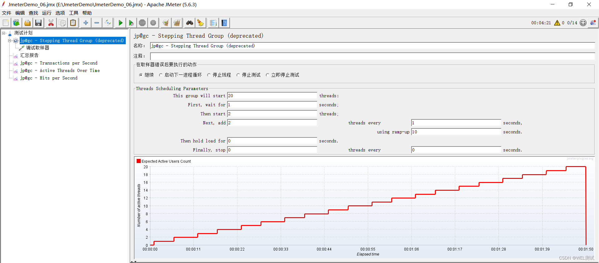This screenshot has width=599, height=263.
Task: Click the 注释 comment input field
Action: [x=373, y=56]
